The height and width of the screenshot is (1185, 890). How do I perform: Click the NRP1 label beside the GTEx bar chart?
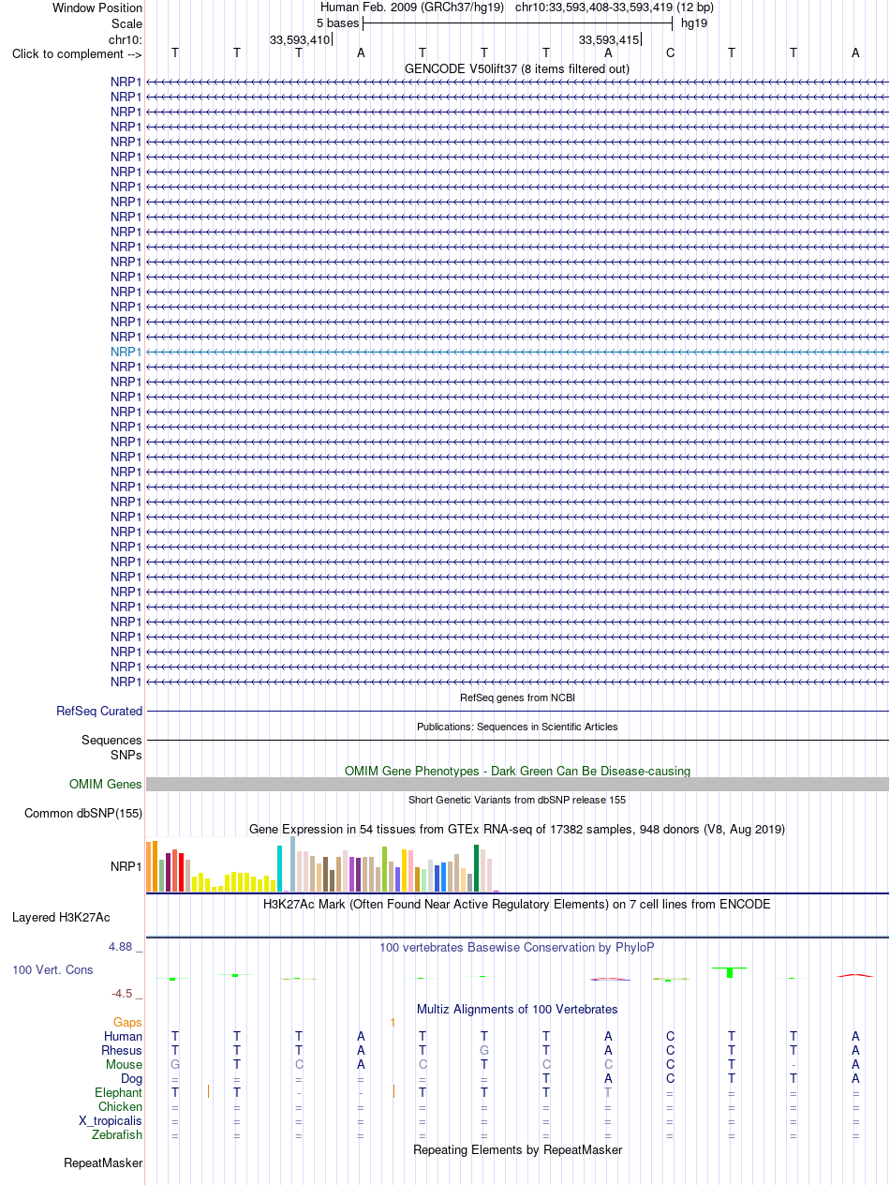pos(126,867)
